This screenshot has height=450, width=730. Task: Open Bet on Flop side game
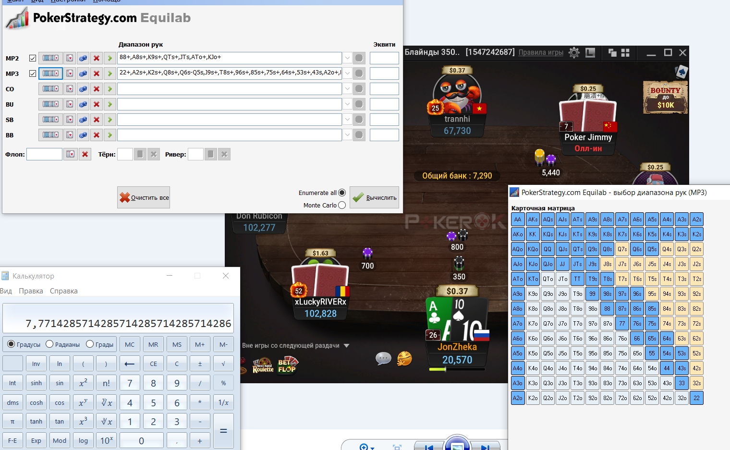287,365
